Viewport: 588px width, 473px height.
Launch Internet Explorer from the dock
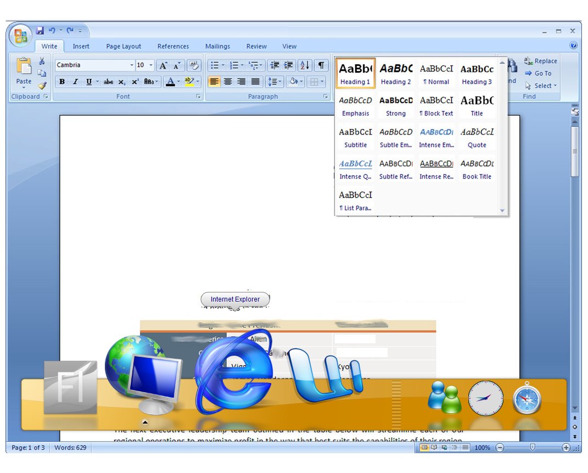pos(233,373)
